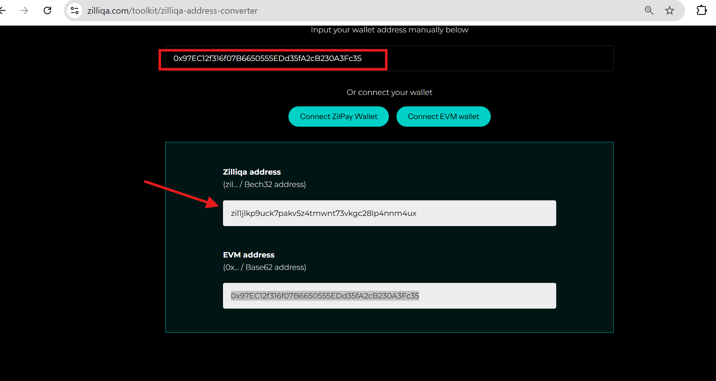The height and width of the screenshot is (381, 716).
Task: Click 'Input your wallet address manually below' text
Action: click(389, 30)
